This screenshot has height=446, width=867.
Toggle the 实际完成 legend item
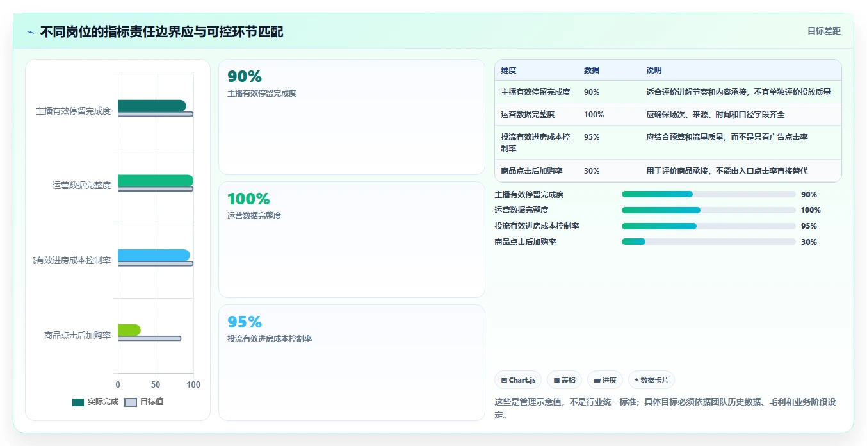[x=95, y=402]
